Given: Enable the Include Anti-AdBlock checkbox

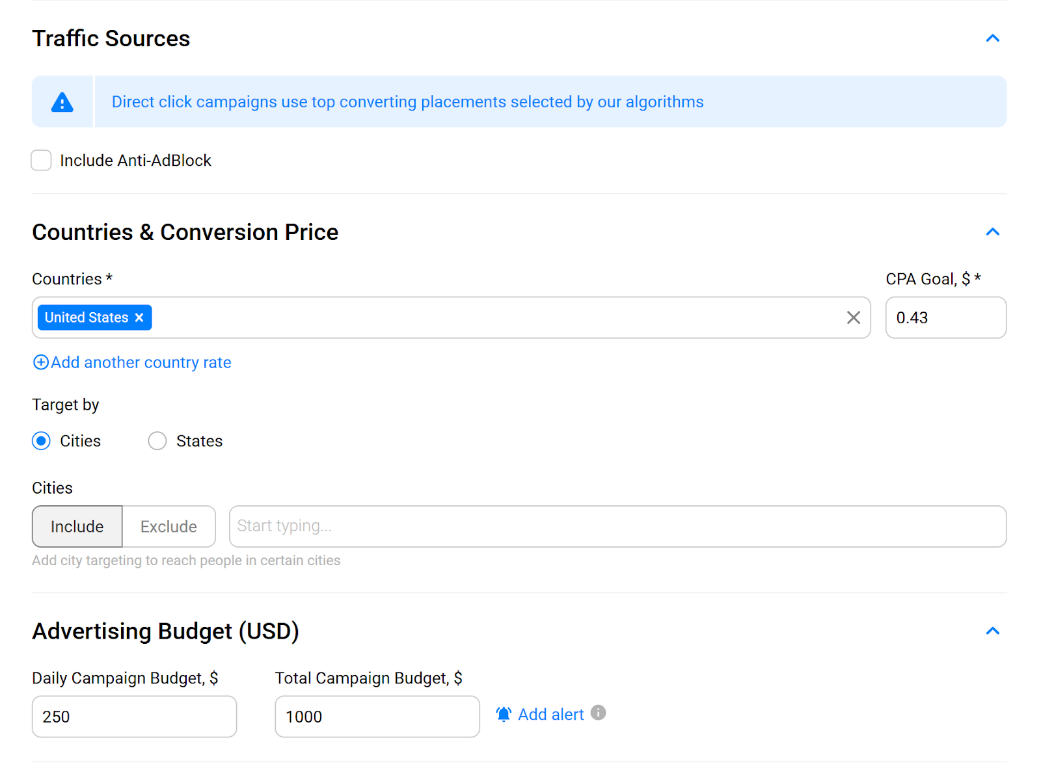Looking at the screenshot, I should pyautogui.click(x=42, y=160).
